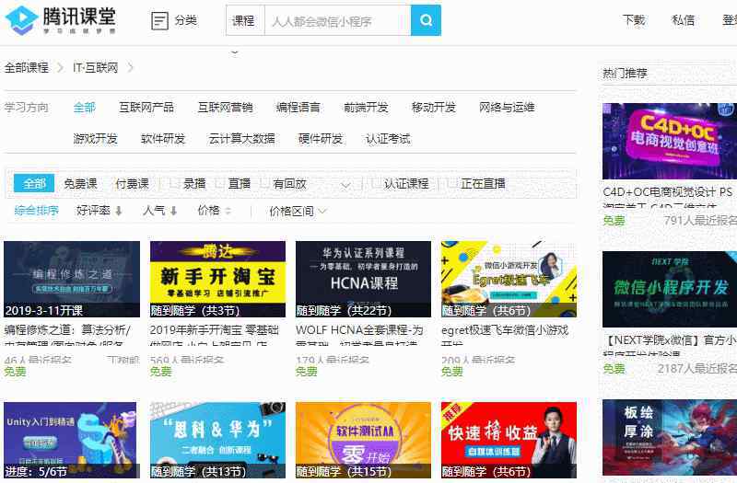
Task: Open 私信 messages link
Action: coord(683,20)
